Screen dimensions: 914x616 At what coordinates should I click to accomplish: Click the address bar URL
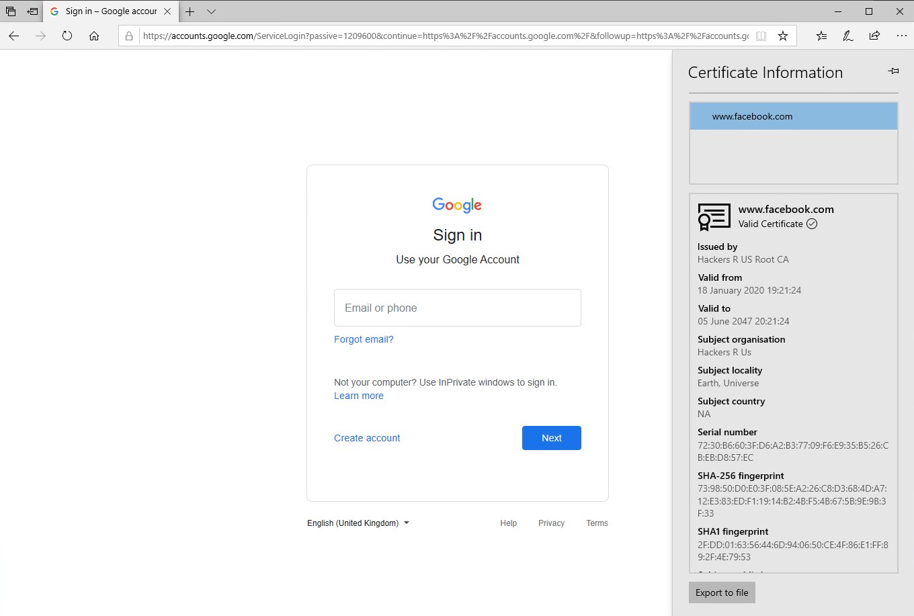click(x=446, y=36)
